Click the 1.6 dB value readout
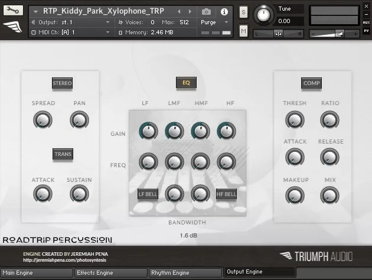Image resolution: width=372 pixels, height=280 pixels. click(x=188, y=235)
